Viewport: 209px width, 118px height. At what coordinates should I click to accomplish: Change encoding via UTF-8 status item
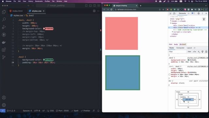coord(37,111)
